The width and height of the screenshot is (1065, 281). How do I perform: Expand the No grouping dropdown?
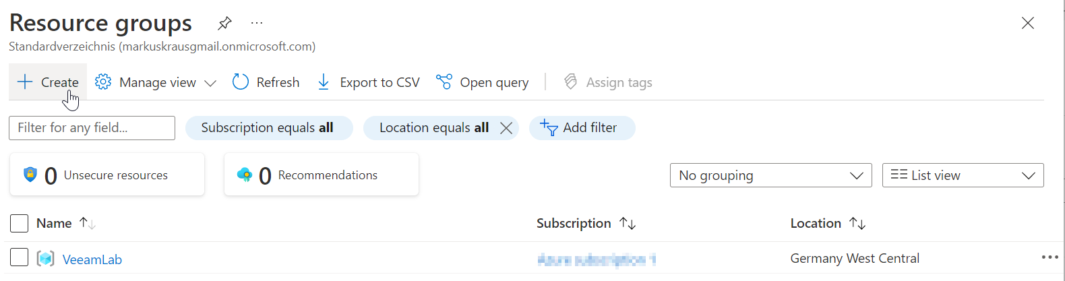770,175
